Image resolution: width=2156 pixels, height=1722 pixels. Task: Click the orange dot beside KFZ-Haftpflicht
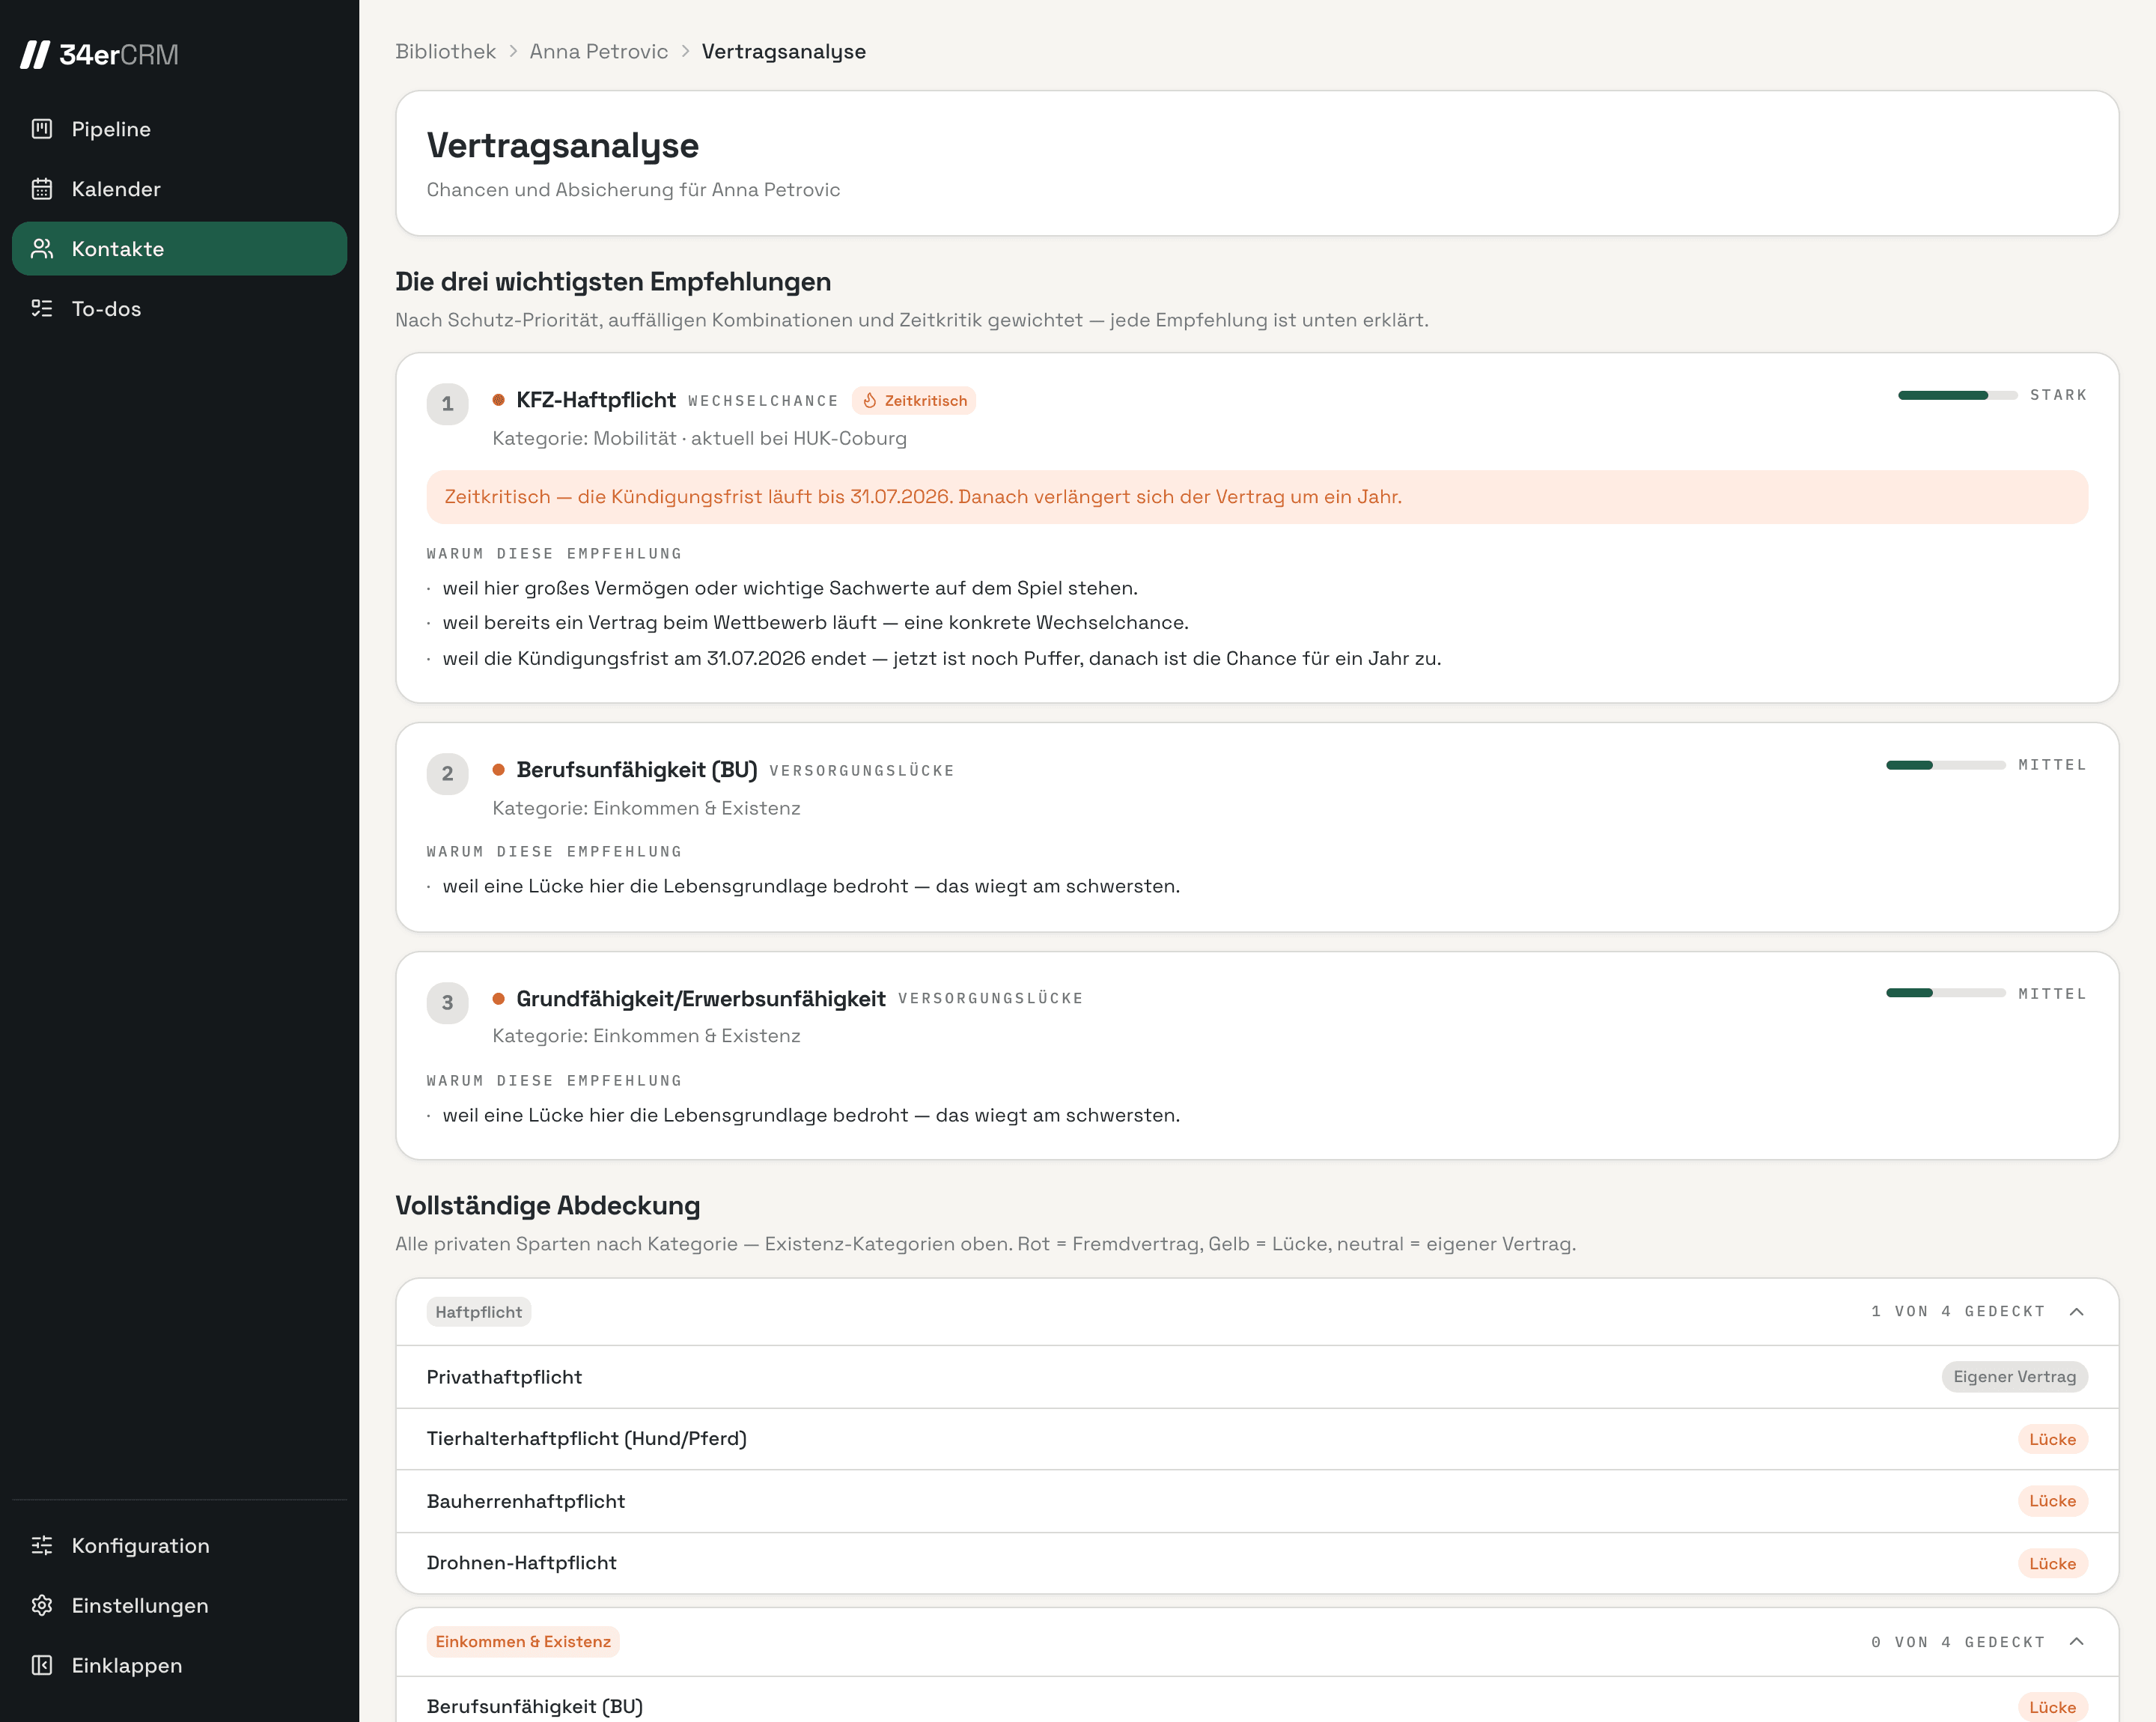click(x=498, y=400)
